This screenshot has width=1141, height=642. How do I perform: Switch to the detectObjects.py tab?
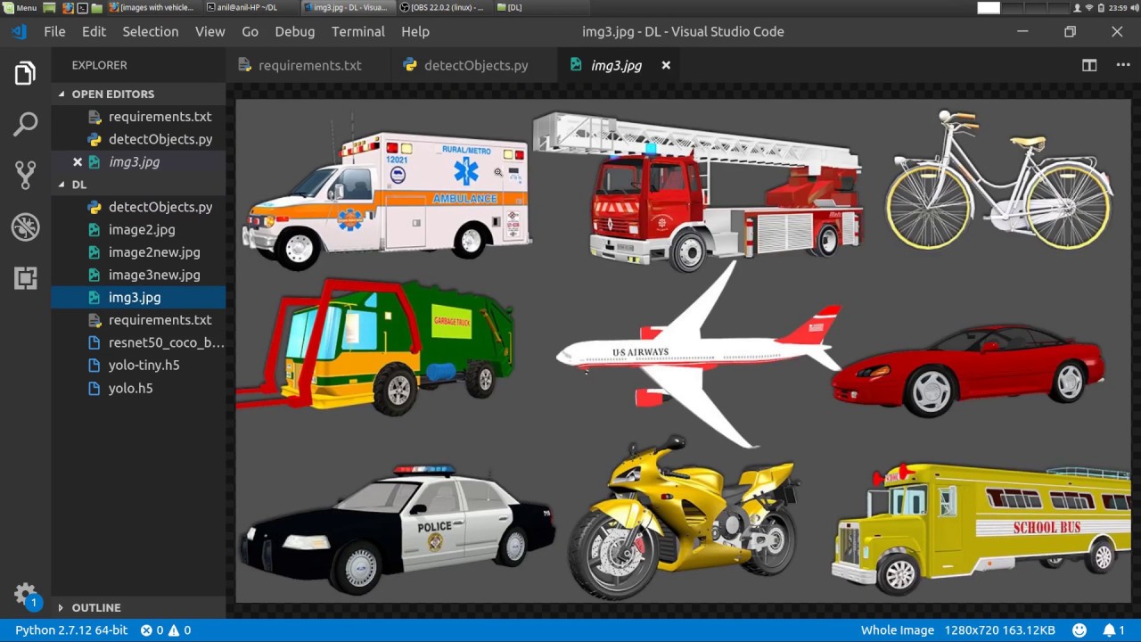pos(474,65)
